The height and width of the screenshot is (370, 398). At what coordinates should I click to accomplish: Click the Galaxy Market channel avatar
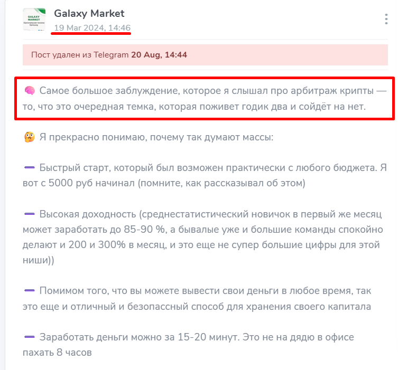click(34, 19)
